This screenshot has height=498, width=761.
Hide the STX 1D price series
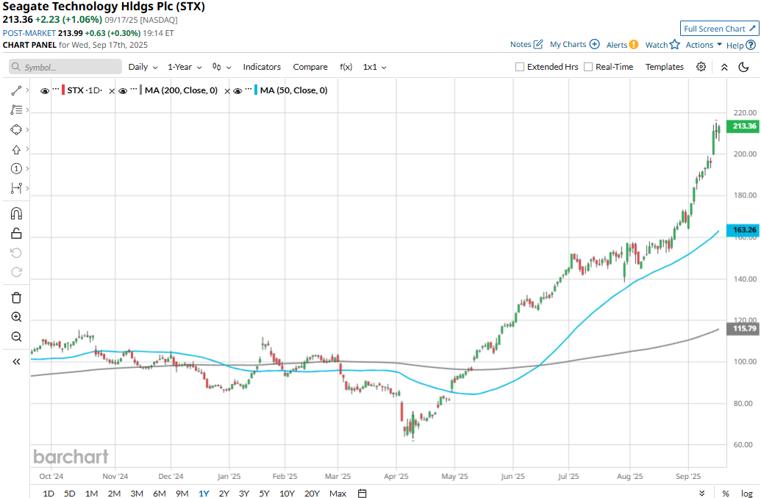click(45, 90)
